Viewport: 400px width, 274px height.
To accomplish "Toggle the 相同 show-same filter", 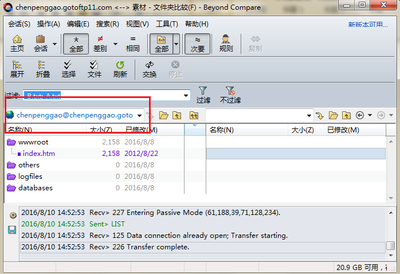I will (x=132, y=44).
